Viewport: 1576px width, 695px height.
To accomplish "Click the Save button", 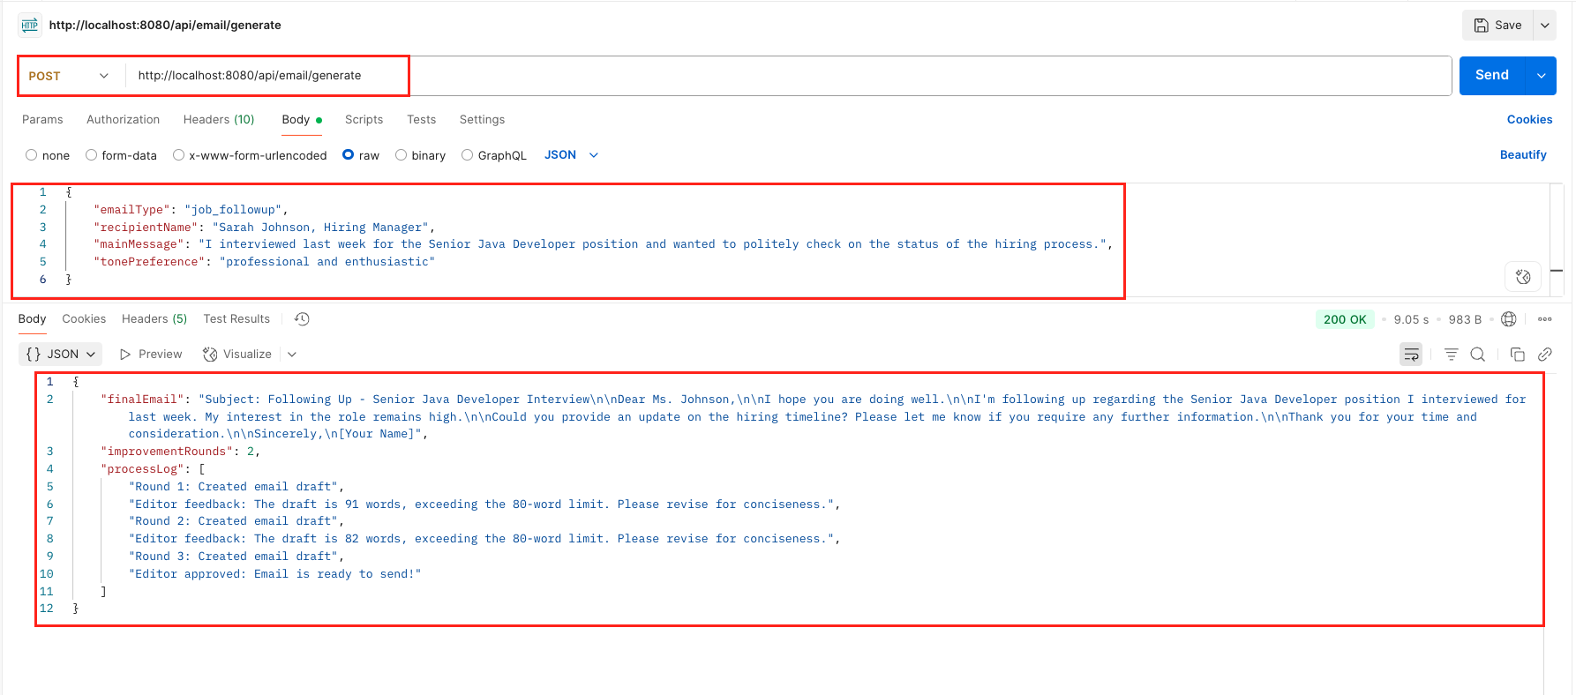I will point(1498,26).
